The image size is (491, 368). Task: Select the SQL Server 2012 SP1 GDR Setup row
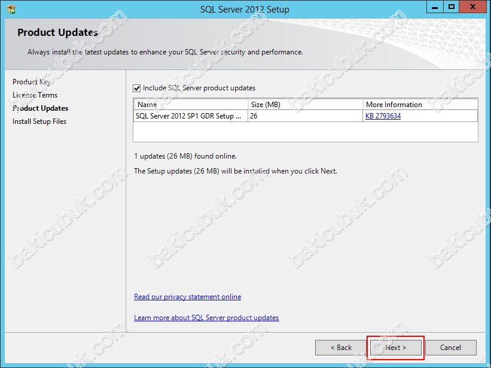[x=306, y=116]
